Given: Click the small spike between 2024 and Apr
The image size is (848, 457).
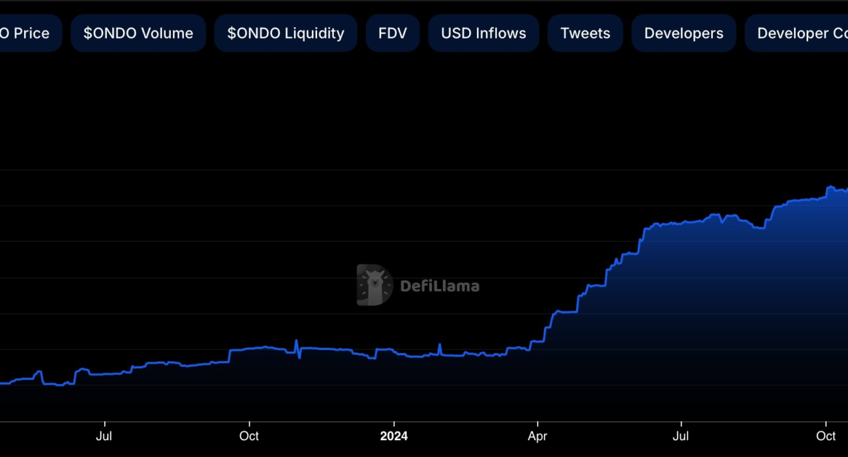Looking at the screenshot, I should pyautogui.click(x=440, y=345).
